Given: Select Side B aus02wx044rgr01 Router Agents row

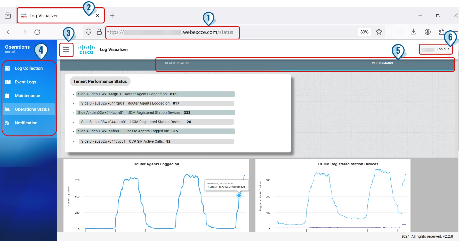Looking at the screenshot, I should click(157, 103).
